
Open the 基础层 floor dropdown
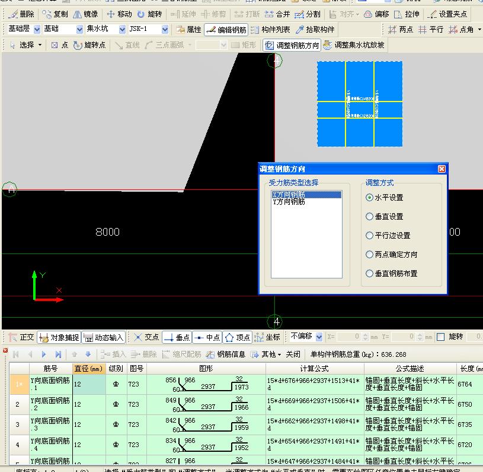tap(37, 29)
